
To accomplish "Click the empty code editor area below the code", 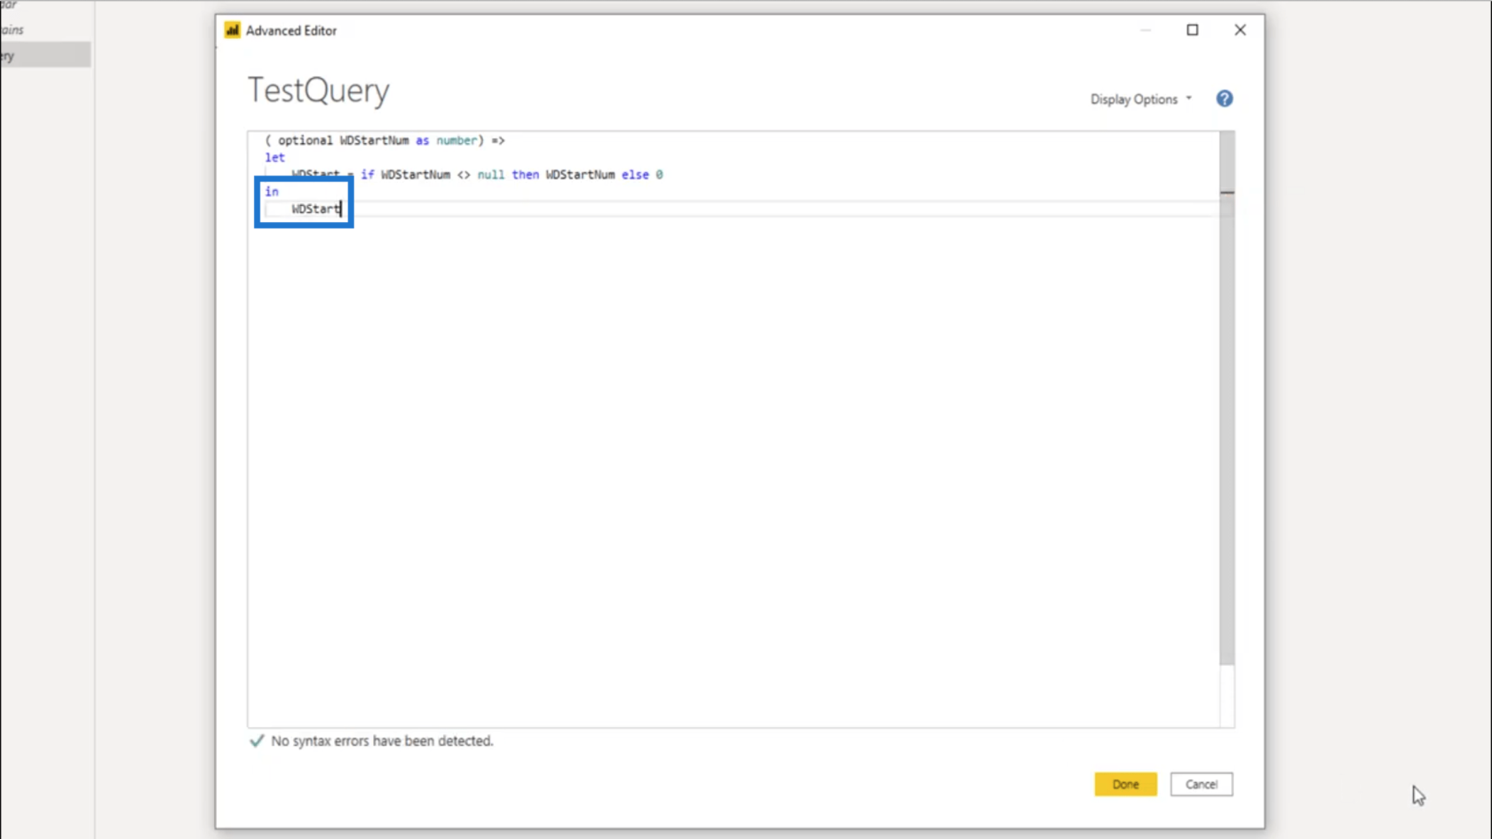I will pyautogui.click(x=734, y=471).
